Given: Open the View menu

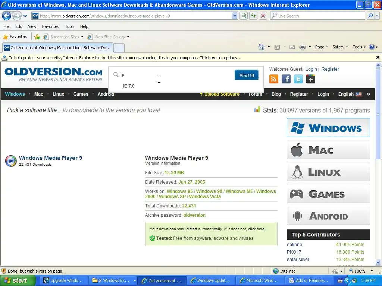Looking at the screenshot, I should point(32,26).
